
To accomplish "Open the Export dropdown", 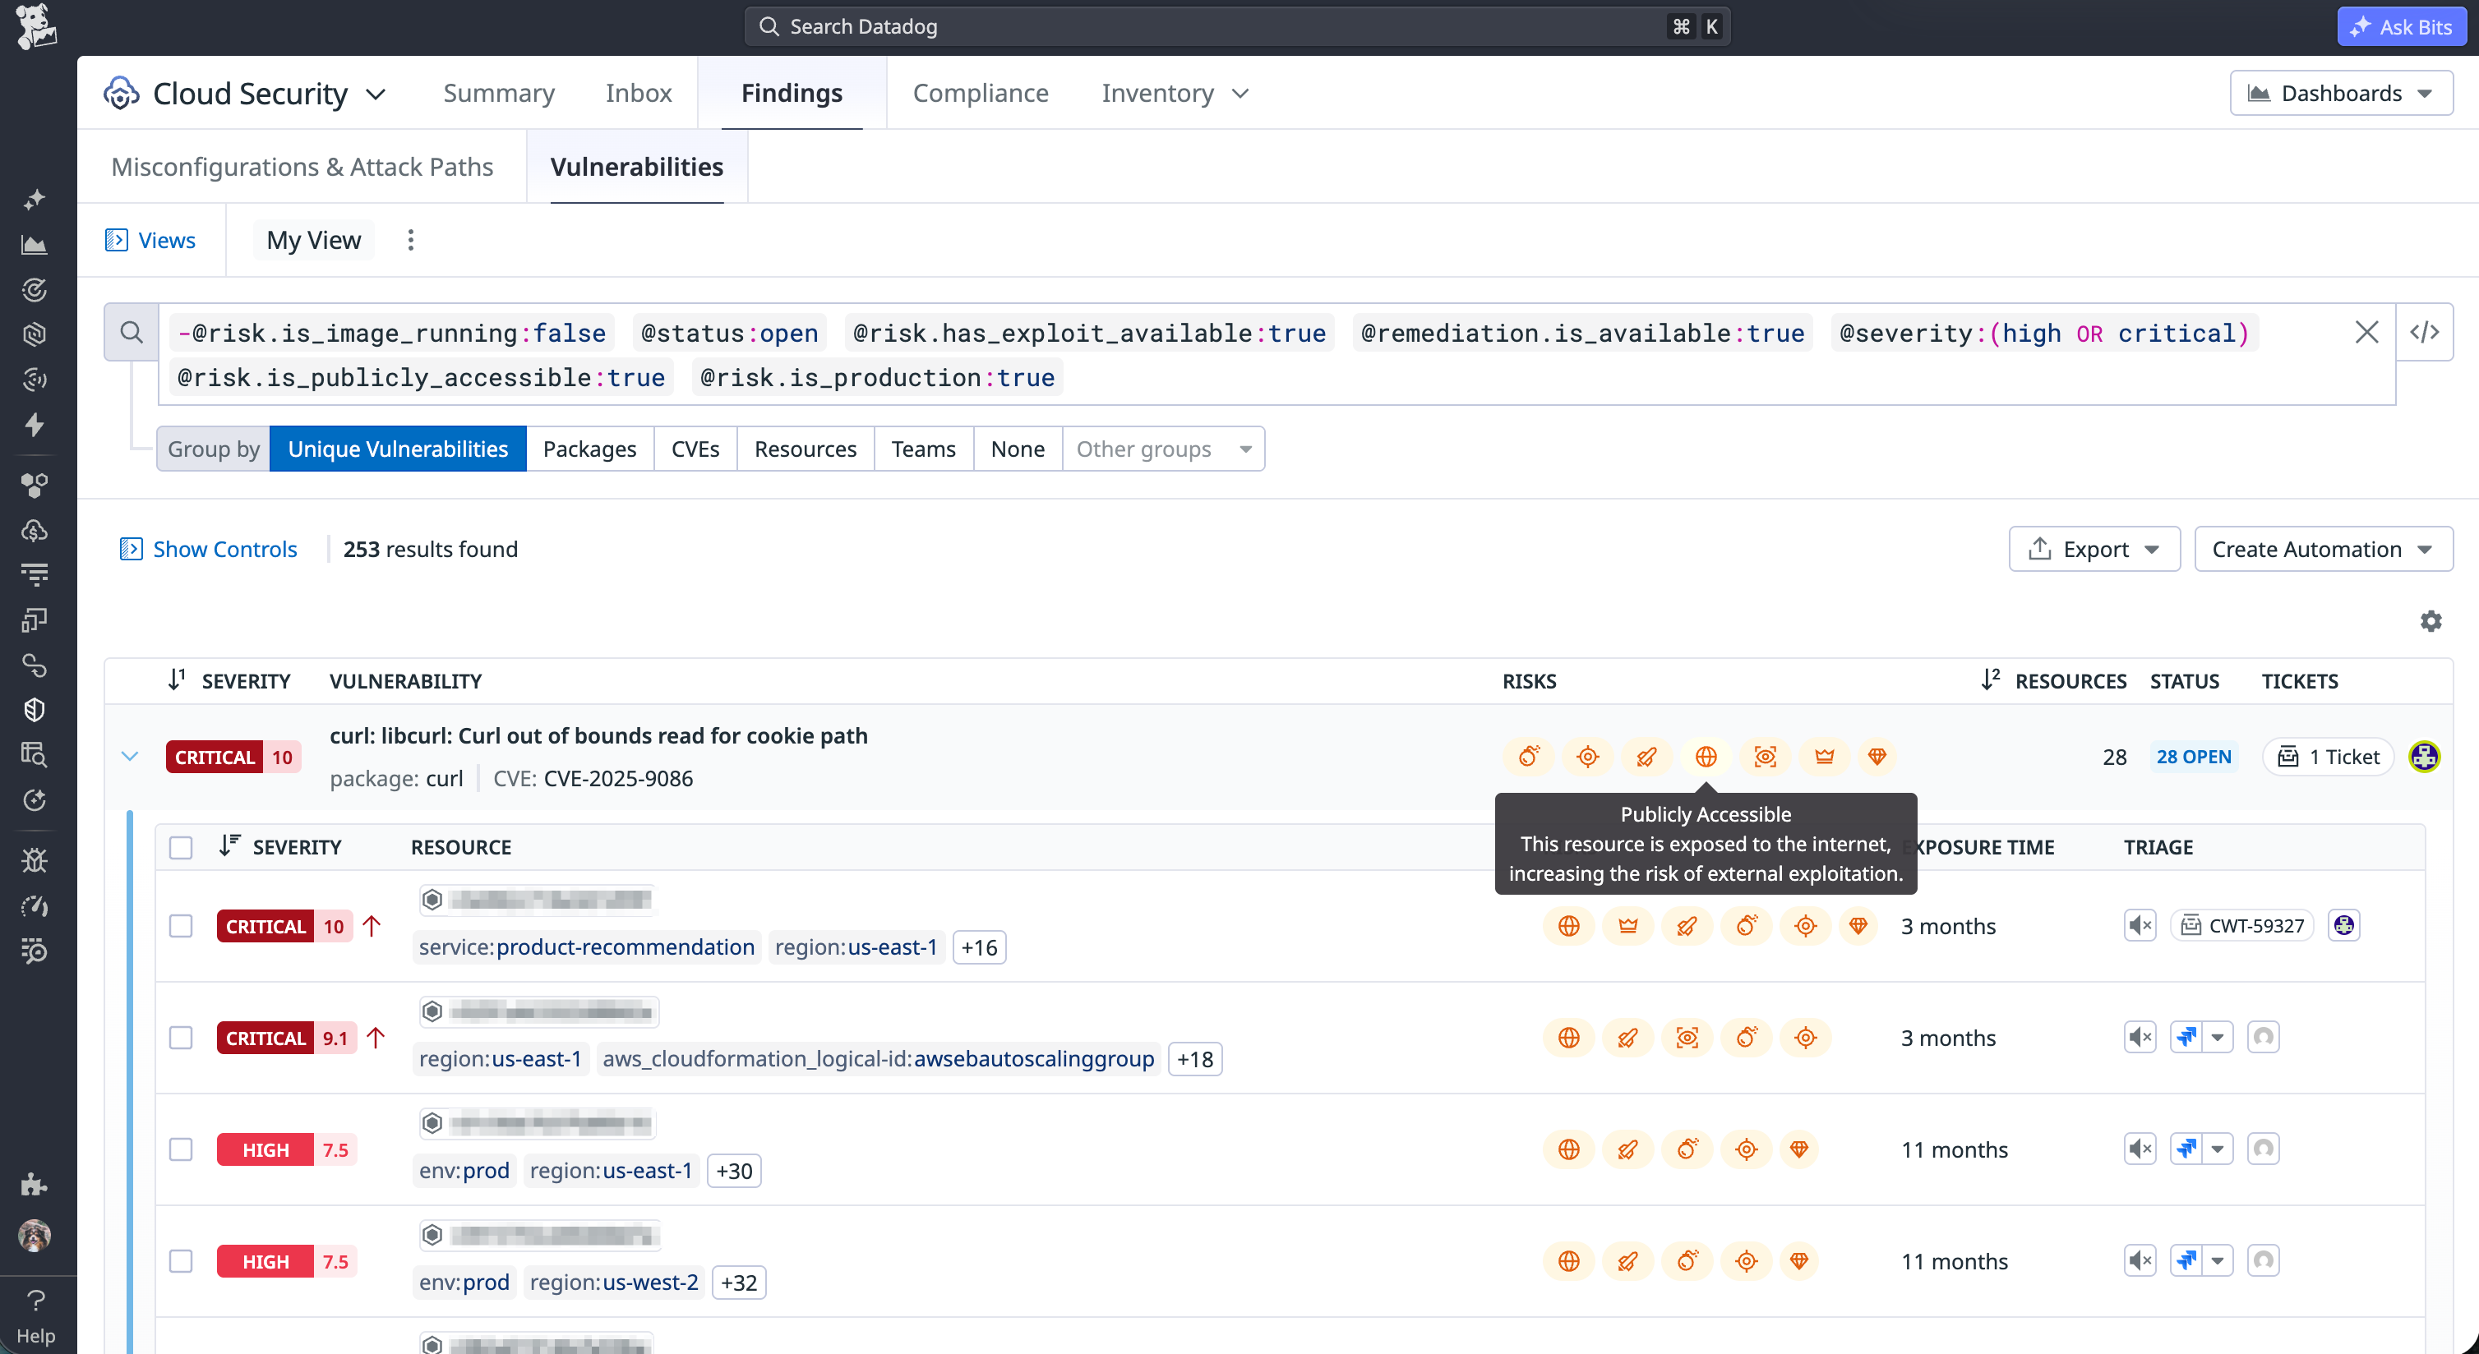I will 2094,549.
